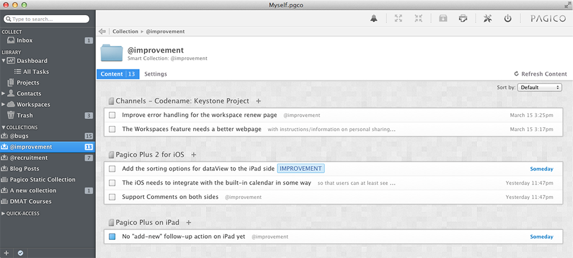The image size is (573, 258).
Task: Click the PAGICO logo
Action: tap(548, 19)
